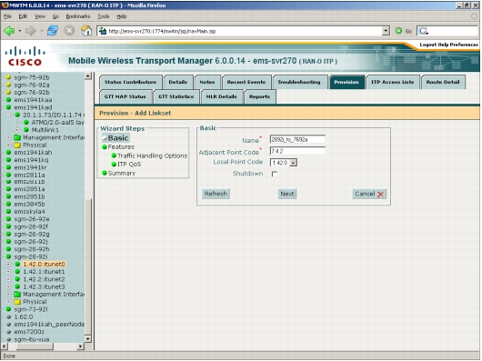The image size is (482, 361).
Task: Open the Route Detail tab
Action: (443, 82)
